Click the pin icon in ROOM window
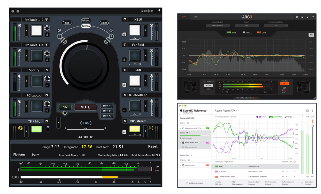This screenshot has width=321, height=194. (159, 11)
